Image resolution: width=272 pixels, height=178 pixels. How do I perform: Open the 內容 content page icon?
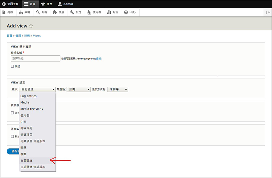click(4, 12)
